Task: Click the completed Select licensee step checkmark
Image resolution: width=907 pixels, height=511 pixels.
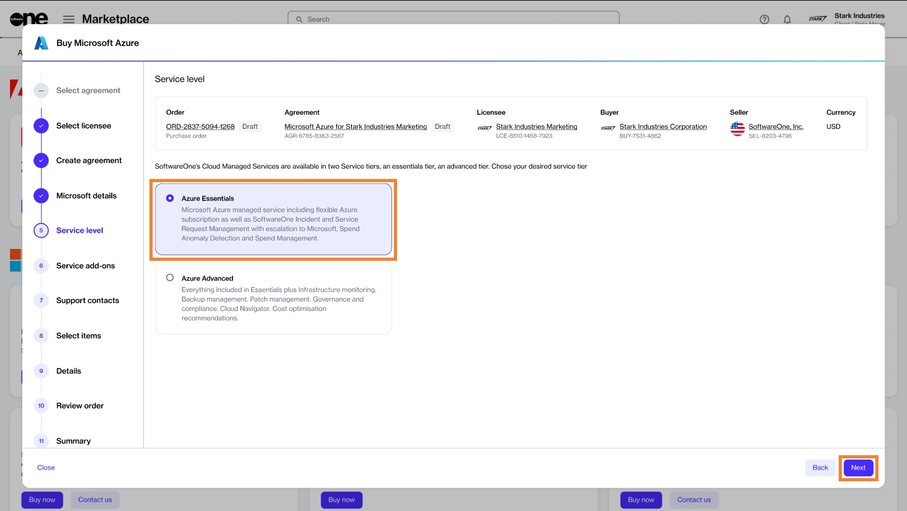Action: tap(41, 126)
